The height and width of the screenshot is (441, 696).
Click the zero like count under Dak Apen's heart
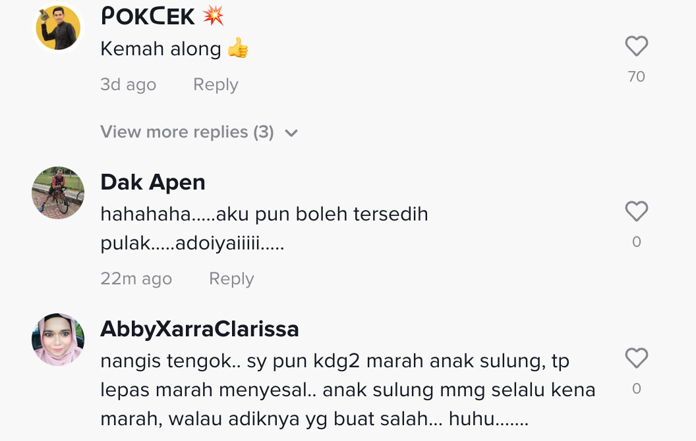click(x=637, y=242)
